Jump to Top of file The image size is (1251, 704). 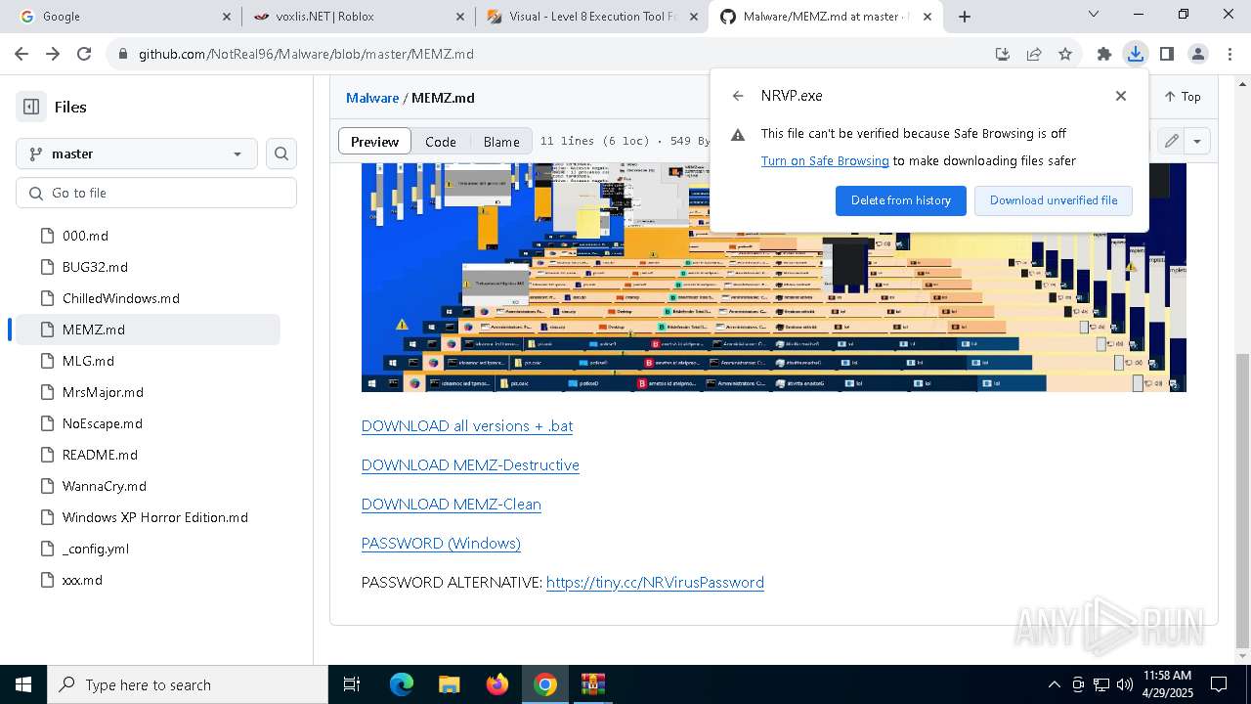tap(1183, 97)
